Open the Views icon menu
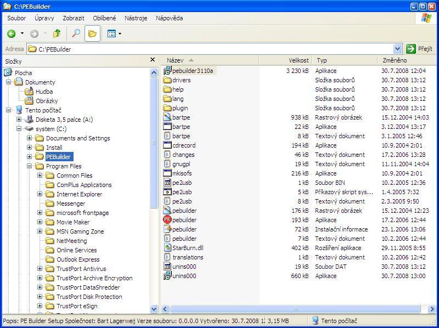The height and width of the screenshot is (328, 439). (x=111, y=34)
